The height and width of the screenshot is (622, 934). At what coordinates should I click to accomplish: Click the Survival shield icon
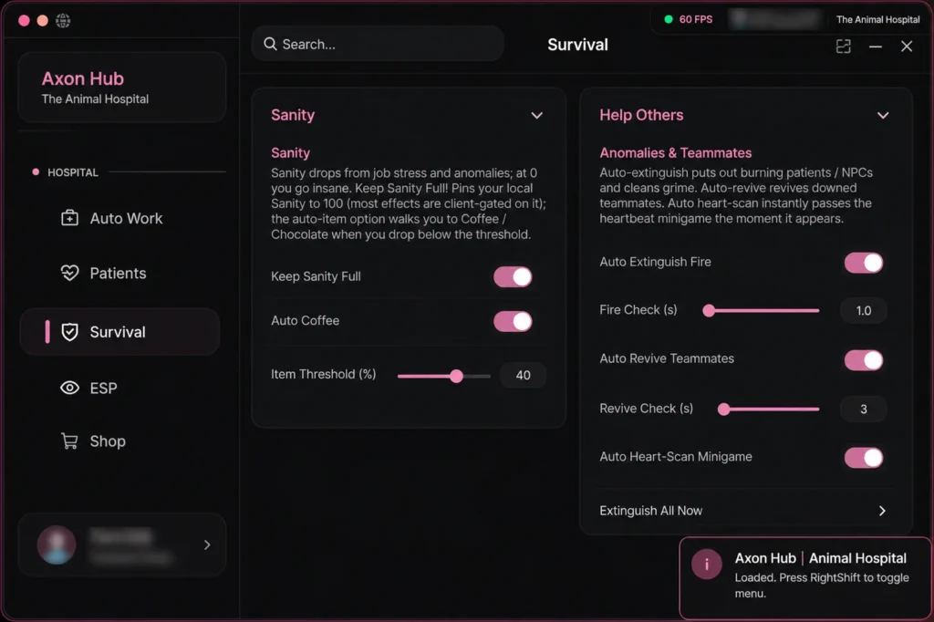click(x=69, y=332)
